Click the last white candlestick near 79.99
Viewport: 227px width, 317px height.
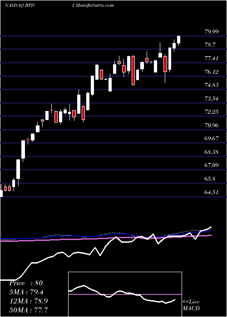click(x=178, y=40)
